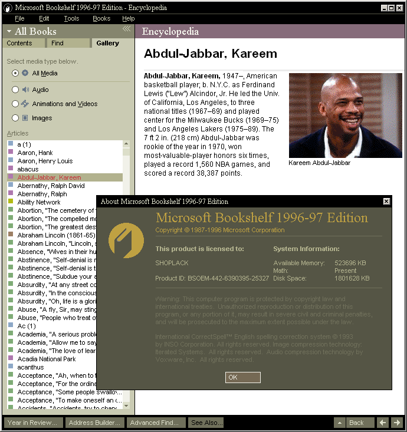Open the Books menu

(101, 18)
